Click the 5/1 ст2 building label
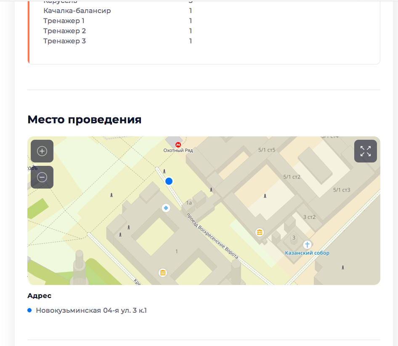 point(292,177)
